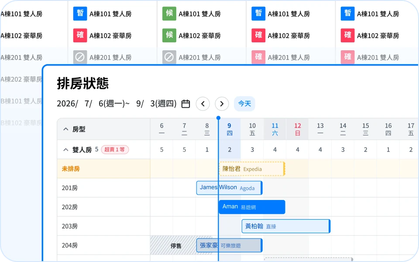Select the 204房 row label
The width and height of the screenshot is (419, 262).
70,245
